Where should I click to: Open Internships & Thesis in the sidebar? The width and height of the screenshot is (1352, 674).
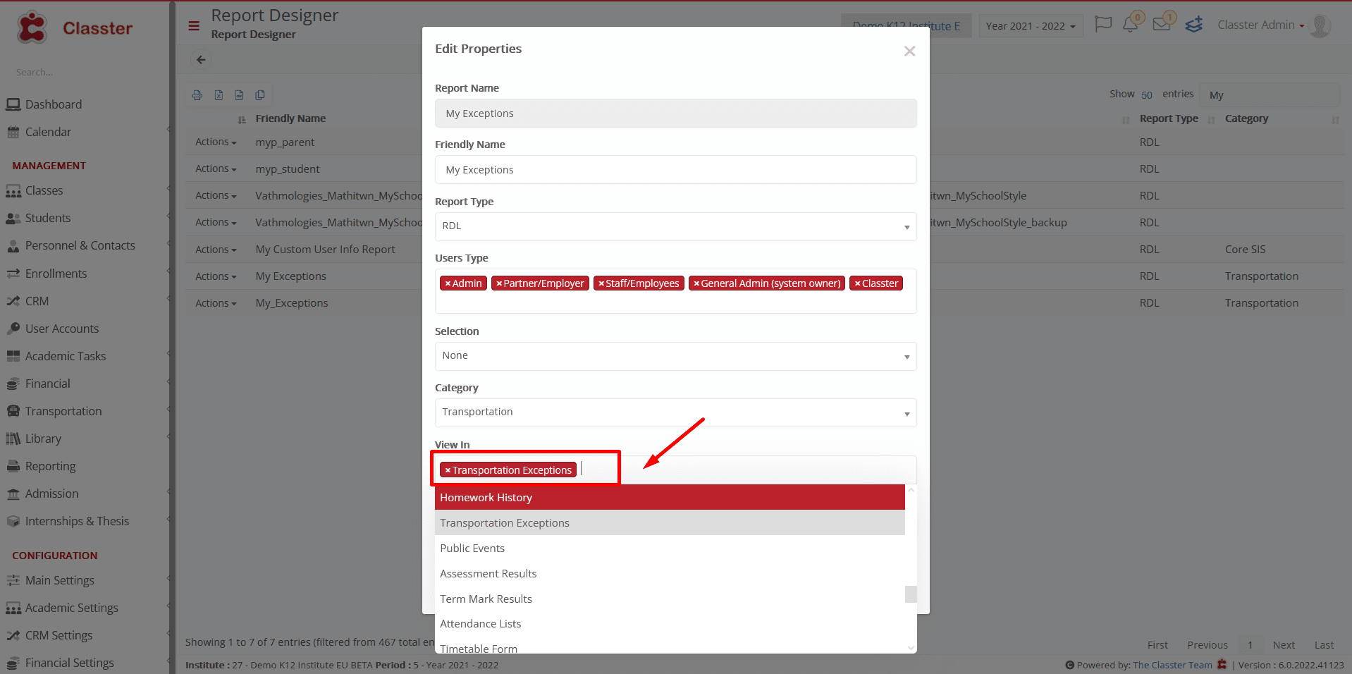[77, 521]
